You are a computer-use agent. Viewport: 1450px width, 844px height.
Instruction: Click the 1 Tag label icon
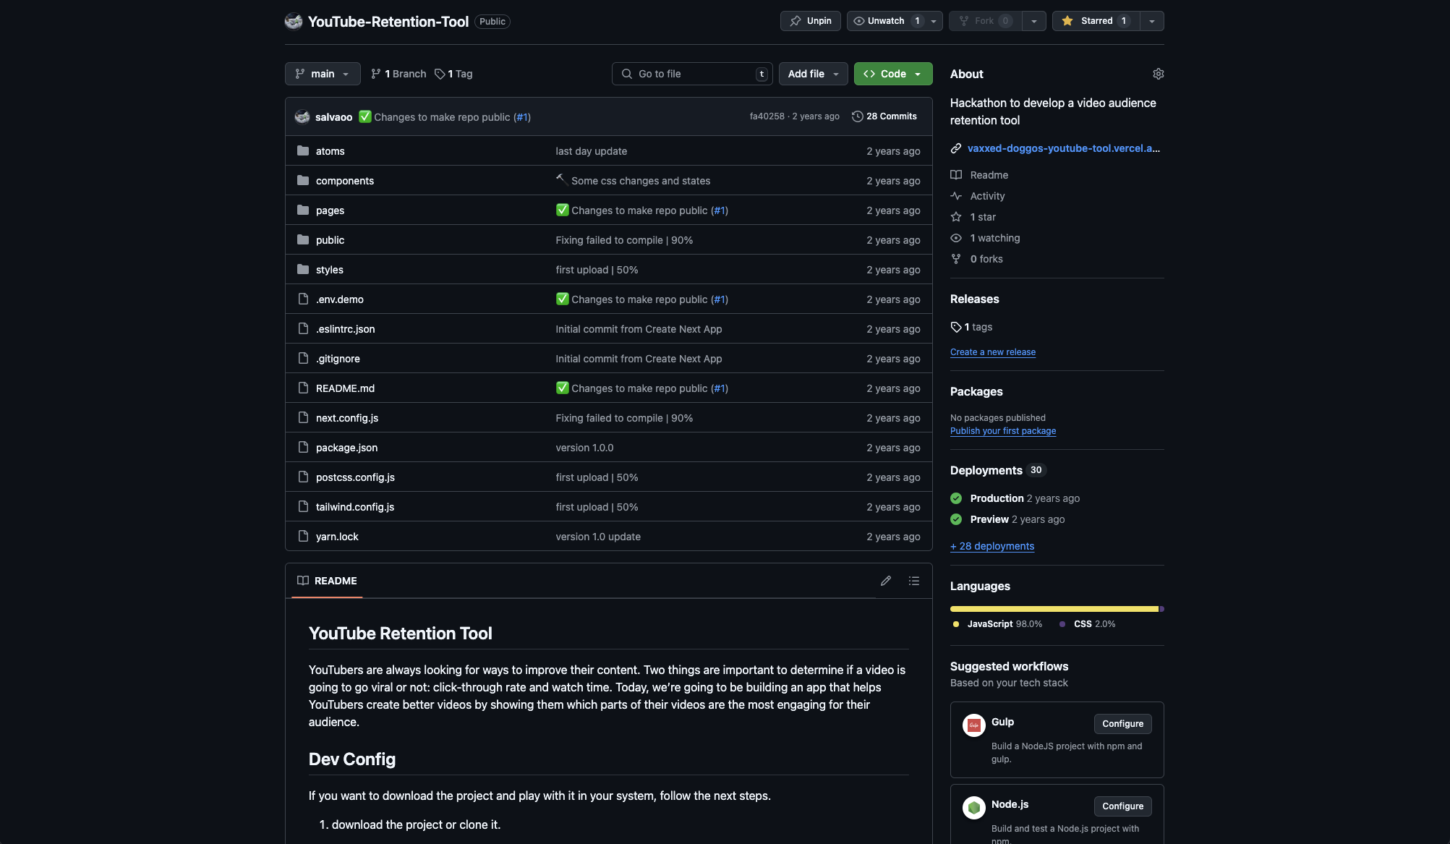[x=439, y=73]
